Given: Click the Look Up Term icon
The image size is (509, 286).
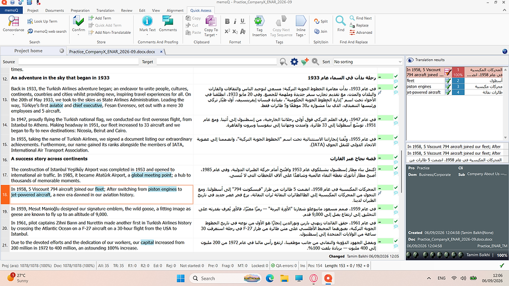Looking at the screenshot, I should click(x=30, y=21).
